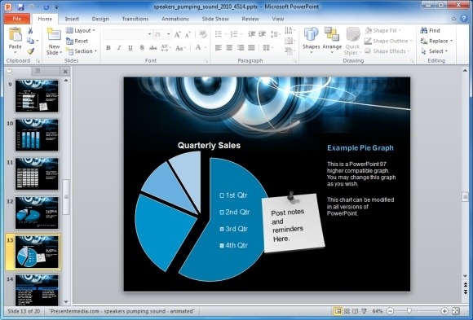473x320 pixels.
Task: Toggle Underline formatting
Action: [x=130, y=47]
